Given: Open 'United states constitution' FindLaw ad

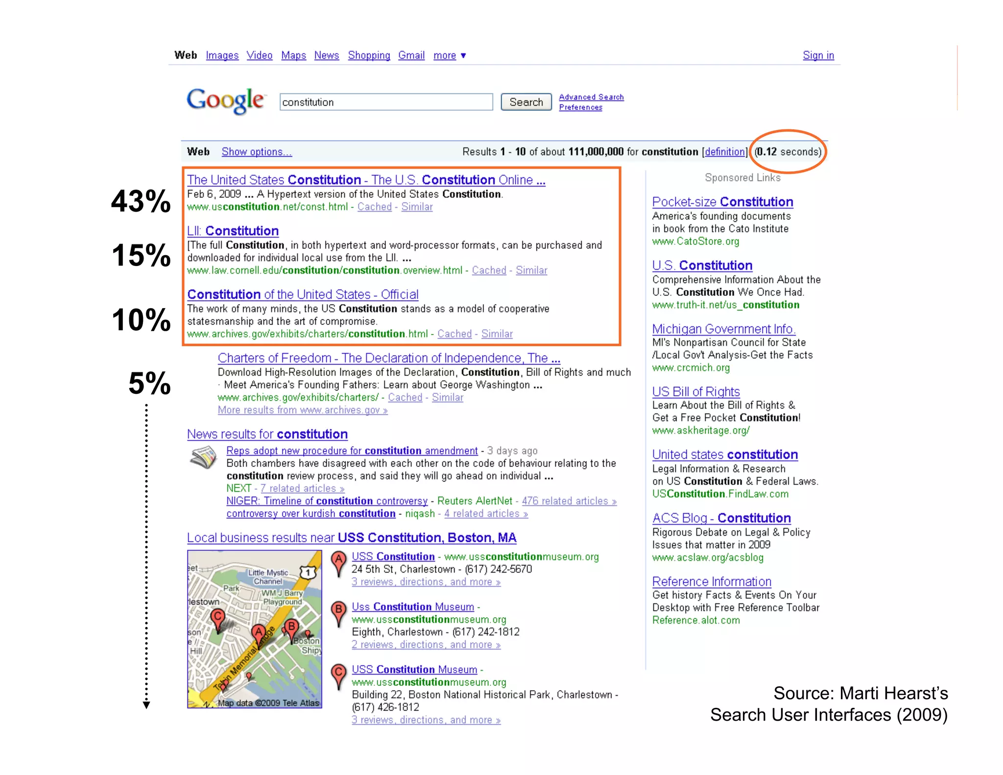Looking at the screenshot, I should [725, 455].
